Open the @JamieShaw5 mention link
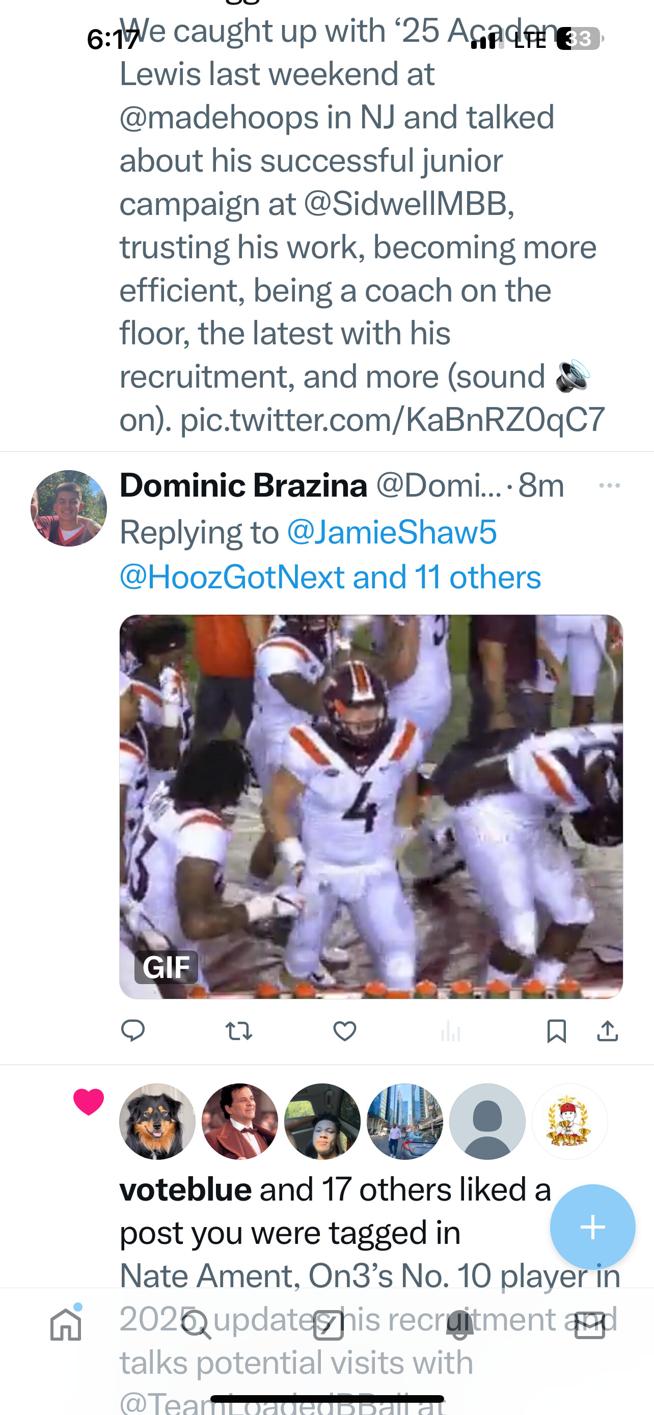 point(392,532)
